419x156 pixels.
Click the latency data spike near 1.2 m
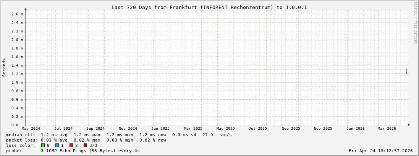(x=406, y=69)
